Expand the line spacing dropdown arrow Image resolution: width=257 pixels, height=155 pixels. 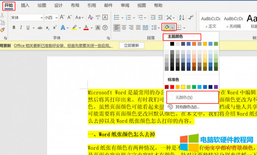(x=158, y=27)
